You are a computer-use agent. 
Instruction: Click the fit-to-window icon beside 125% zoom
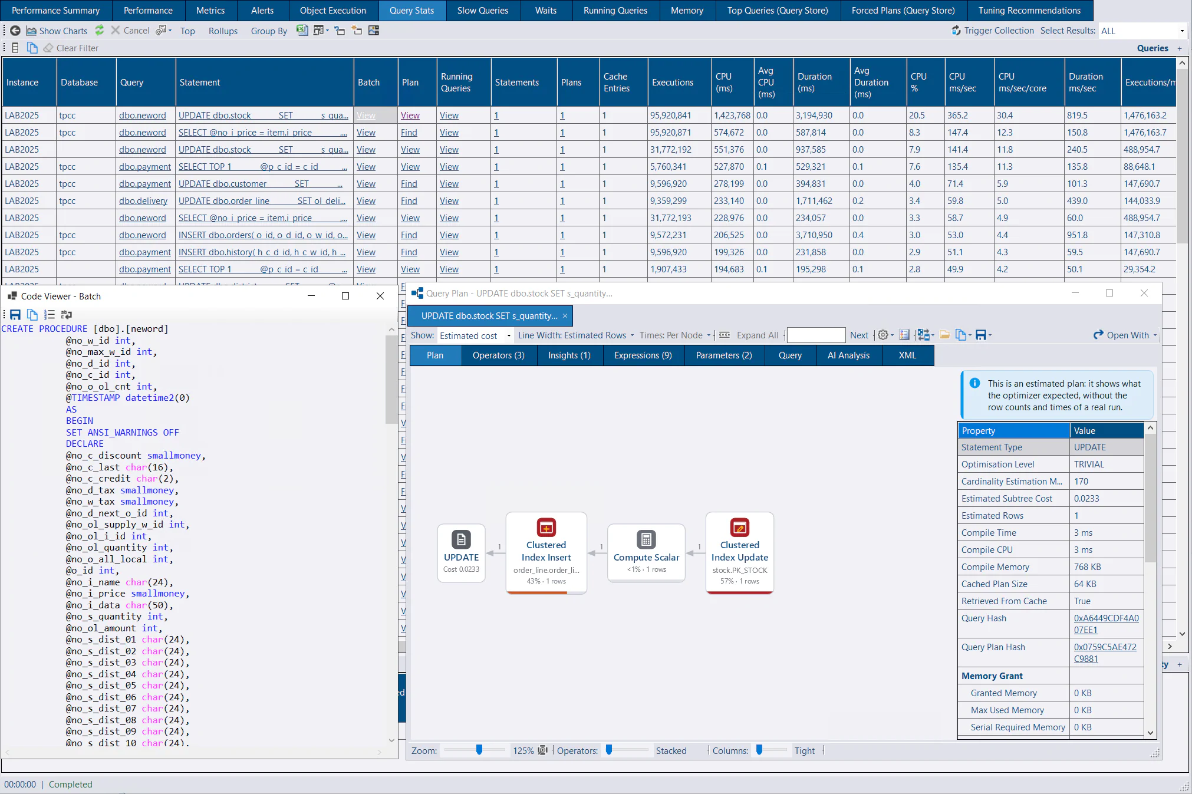[542, 750]
